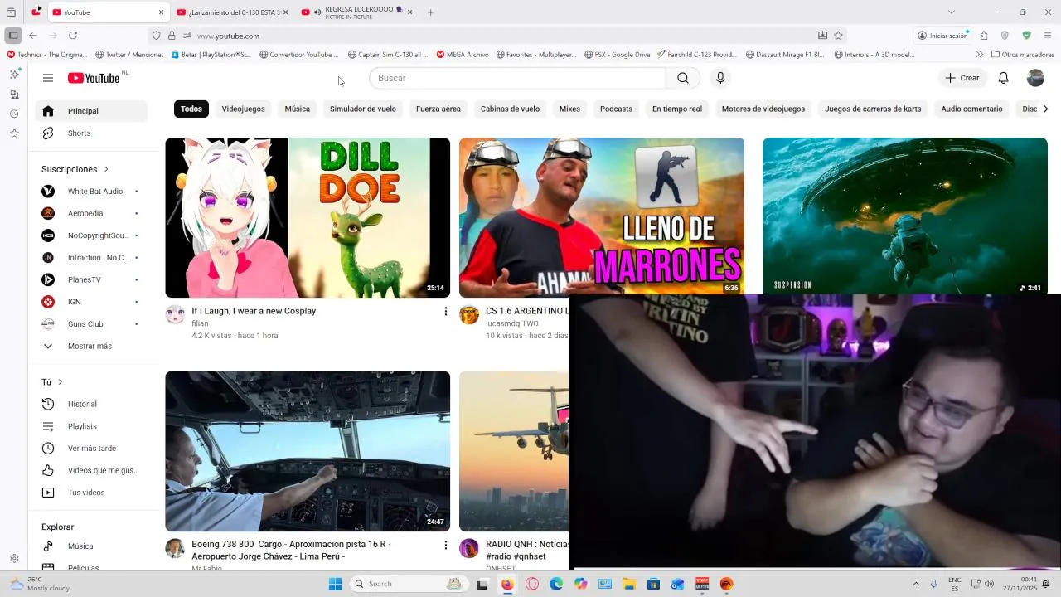Select the Cabinas de vuelo chip
Screen dimensions: 1061x597
pos(510,109)
